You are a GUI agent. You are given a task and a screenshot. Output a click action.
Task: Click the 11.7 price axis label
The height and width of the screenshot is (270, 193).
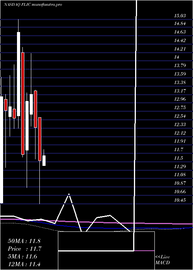(179, 150)
